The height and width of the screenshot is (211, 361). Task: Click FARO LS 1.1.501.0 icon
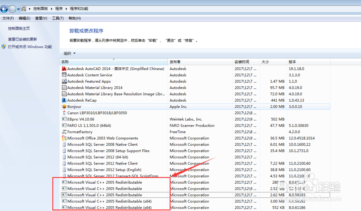(x=64, y=126)
